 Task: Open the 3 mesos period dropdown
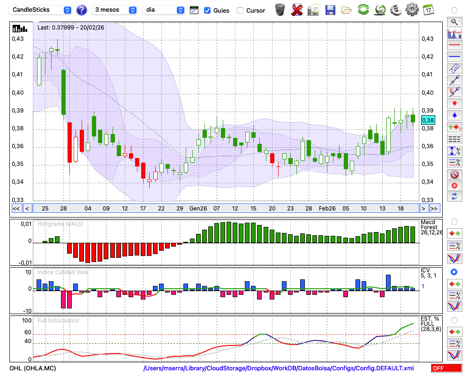pyautogui.click(x=115, y=10)
